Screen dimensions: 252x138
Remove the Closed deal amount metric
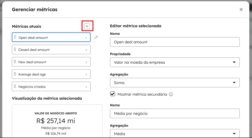[x=86, y=50]
